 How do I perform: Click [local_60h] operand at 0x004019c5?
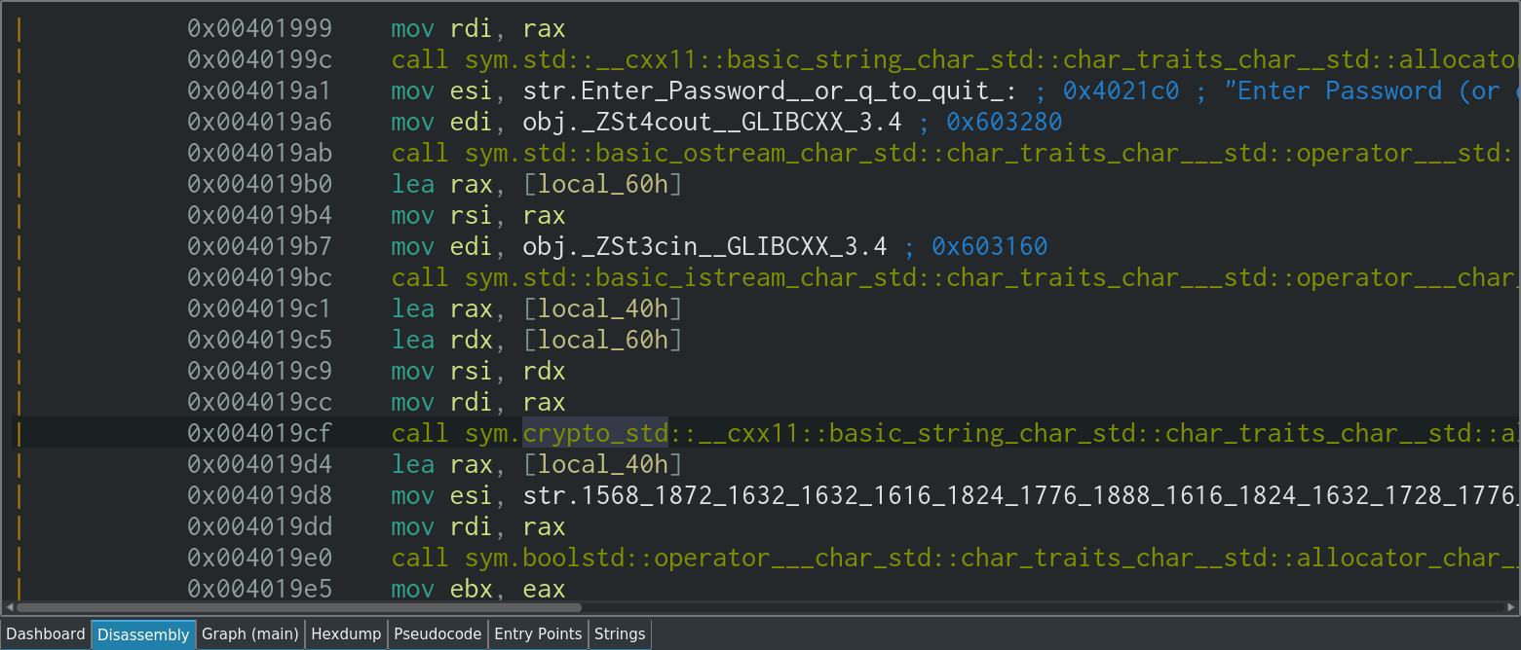click(x=603, y=341)
